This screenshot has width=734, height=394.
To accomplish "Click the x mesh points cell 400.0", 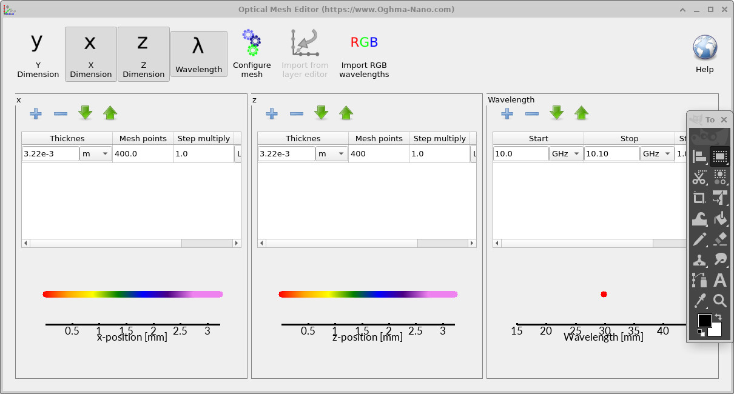I will tap(143, 154).
